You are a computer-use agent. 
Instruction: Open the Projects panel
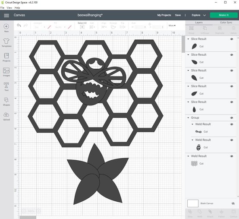click(6, 57)
